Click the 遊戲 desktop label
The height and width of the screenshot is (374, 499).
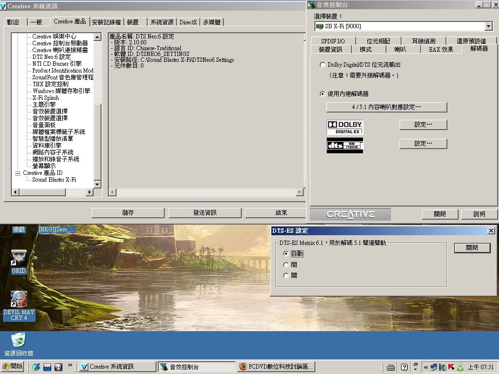19,229
